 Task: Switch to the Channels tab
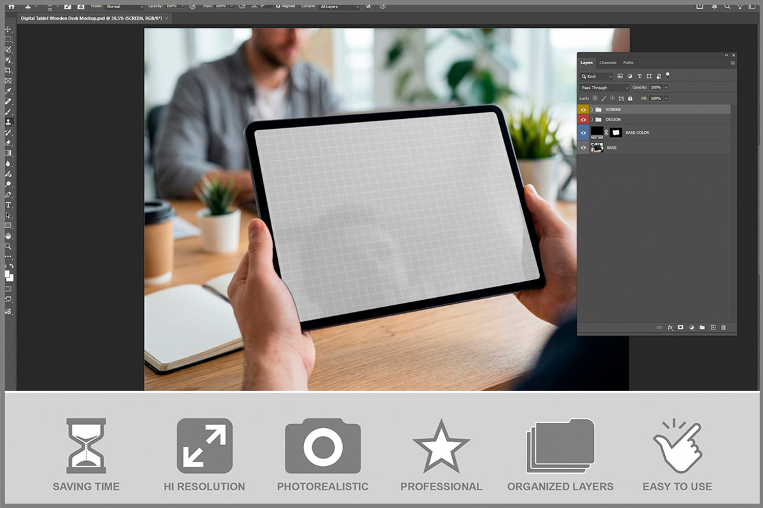(x=608, y=63)
